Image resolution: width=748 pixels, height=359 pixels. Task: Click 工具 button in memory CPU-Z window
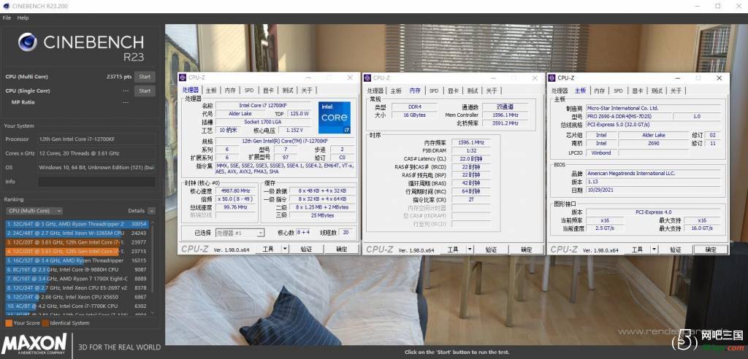click(x=453, y=250)
